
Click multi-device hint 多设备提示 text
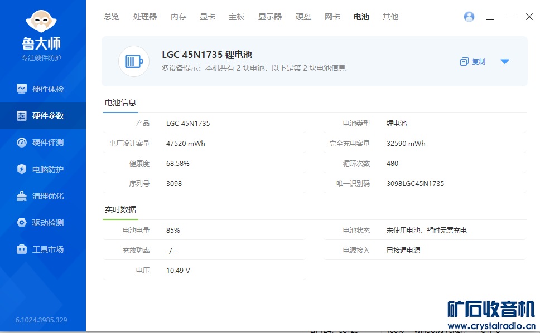[x=253, y=68]
